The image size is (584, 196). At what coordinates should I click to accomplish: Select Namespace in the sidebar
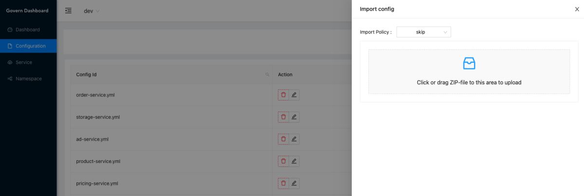(x=28, y=79)
